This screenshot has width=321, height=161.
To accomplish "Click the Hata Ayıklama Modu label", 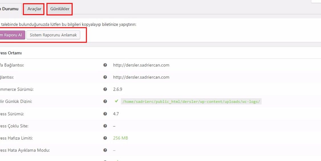I will (x=25, y=150).
